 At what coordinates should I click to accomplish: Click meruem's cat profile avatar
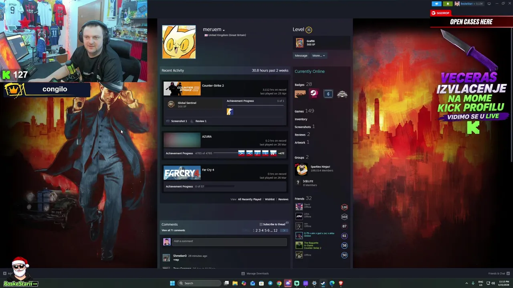click(x=179, y=42)
